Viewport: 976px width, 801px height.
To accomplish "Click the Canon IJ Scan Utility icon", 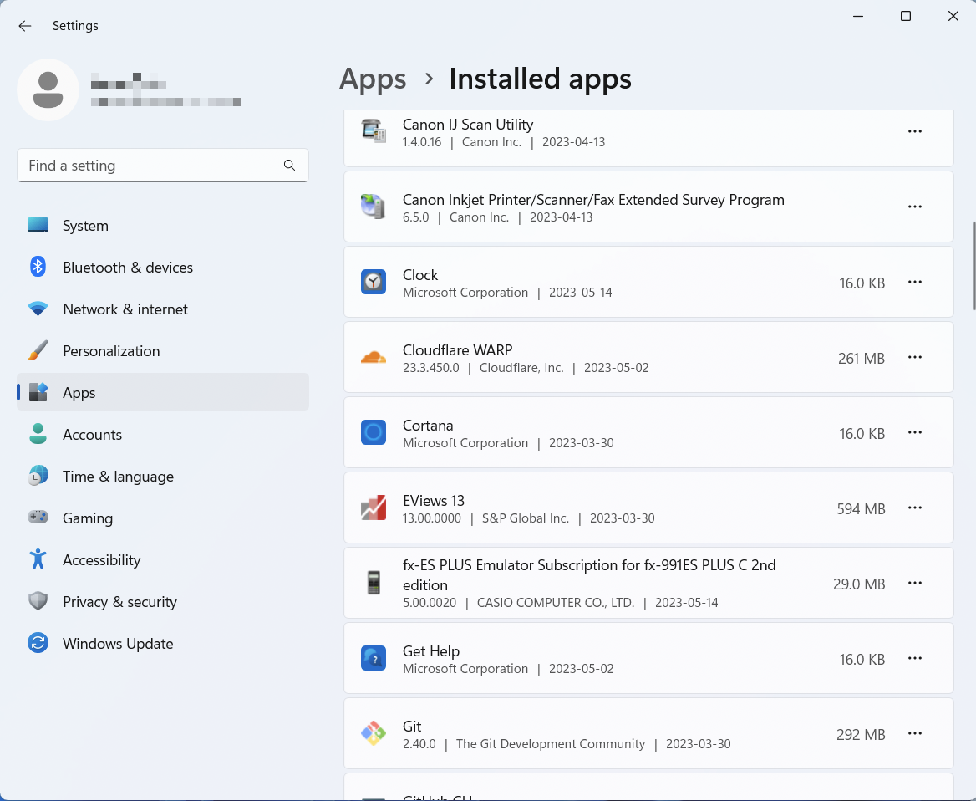I will (374, 130).
